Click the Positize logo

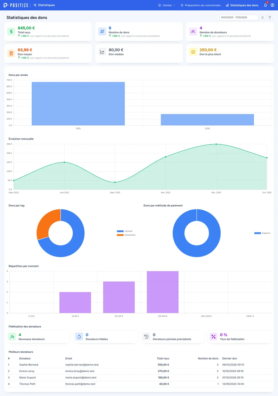pyautogui.click(x=16, y=5)
